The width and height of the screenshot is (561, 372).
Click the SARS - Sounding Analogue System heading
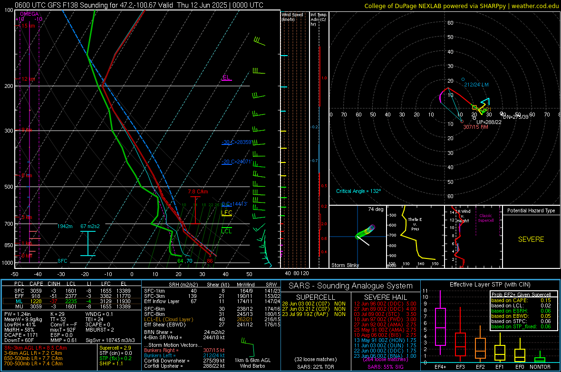point(350,286)
